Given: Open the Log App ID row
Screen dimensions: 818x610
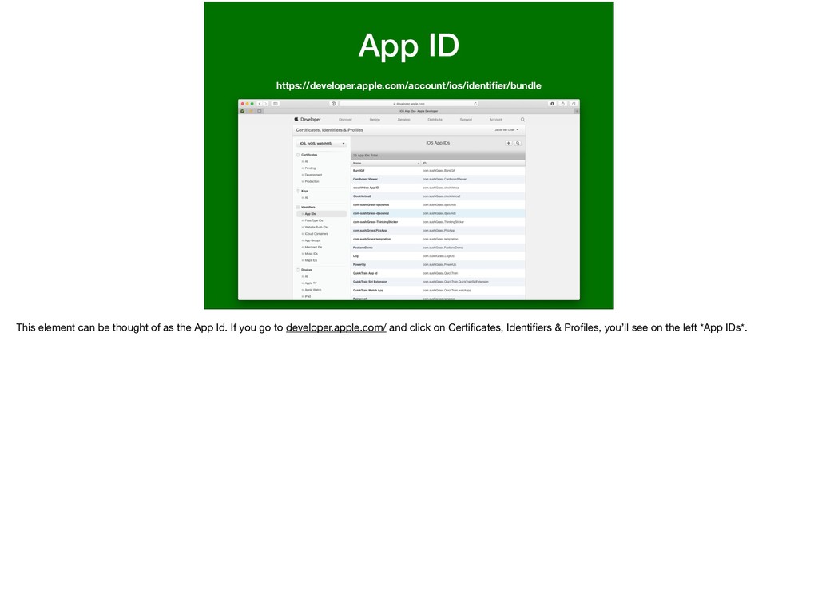Looking at the screenshot, I should tap(439, 256).
